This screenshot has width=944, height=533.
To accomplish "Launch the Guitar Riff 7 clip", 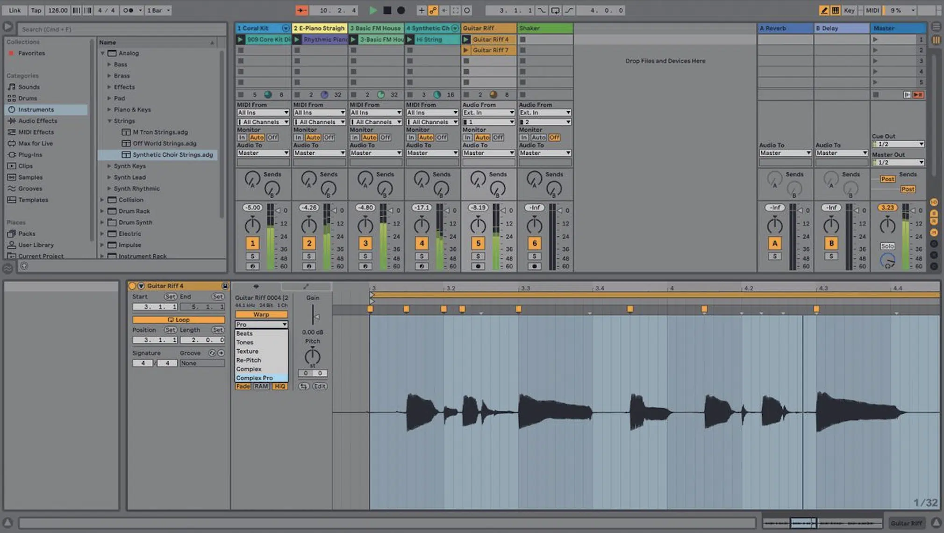I will (x=466, y=50).
